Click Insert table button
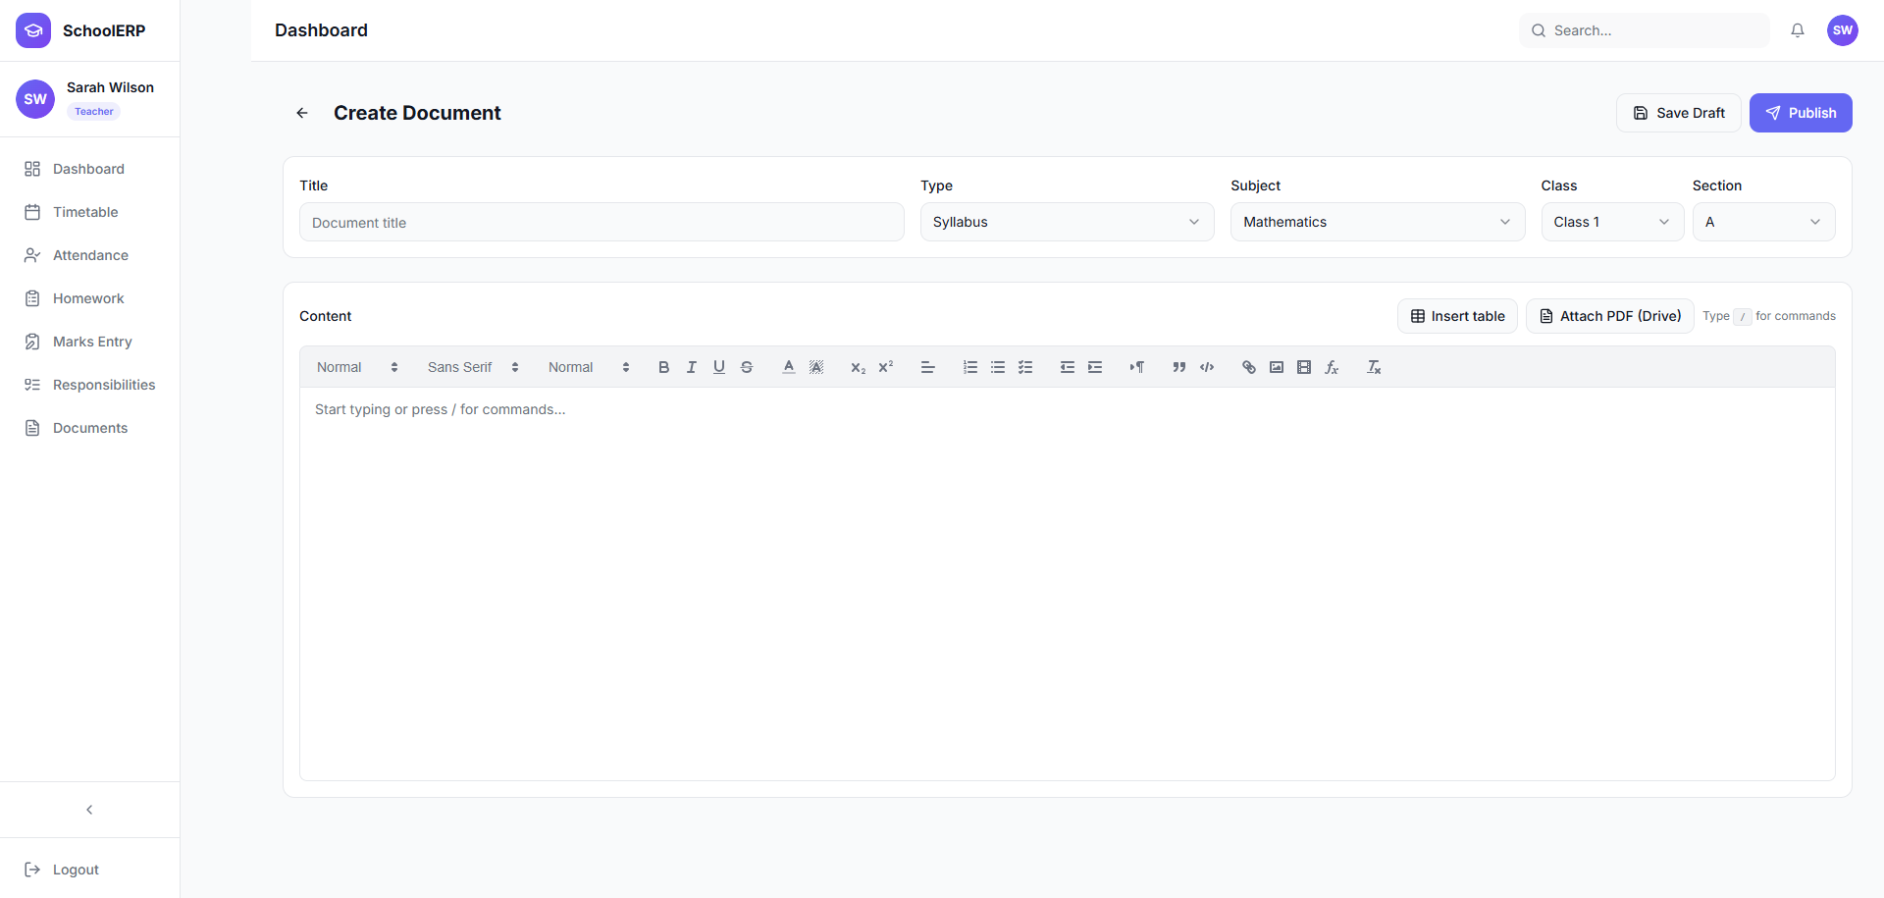1884x898 pixels. [1457, 316]
